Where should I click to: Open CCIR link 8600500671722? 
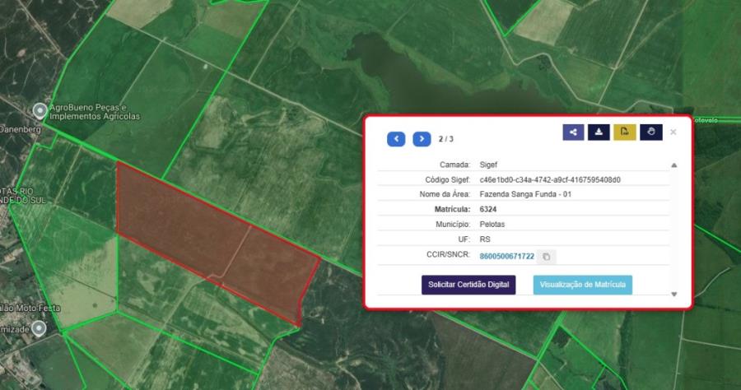click(506, 257)
